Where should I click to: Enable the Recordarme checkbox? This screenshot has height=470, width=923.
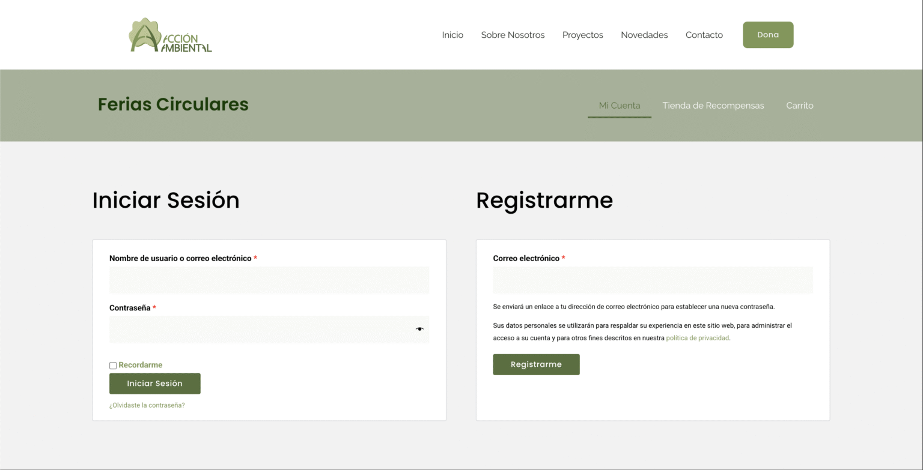pos(113,366)
